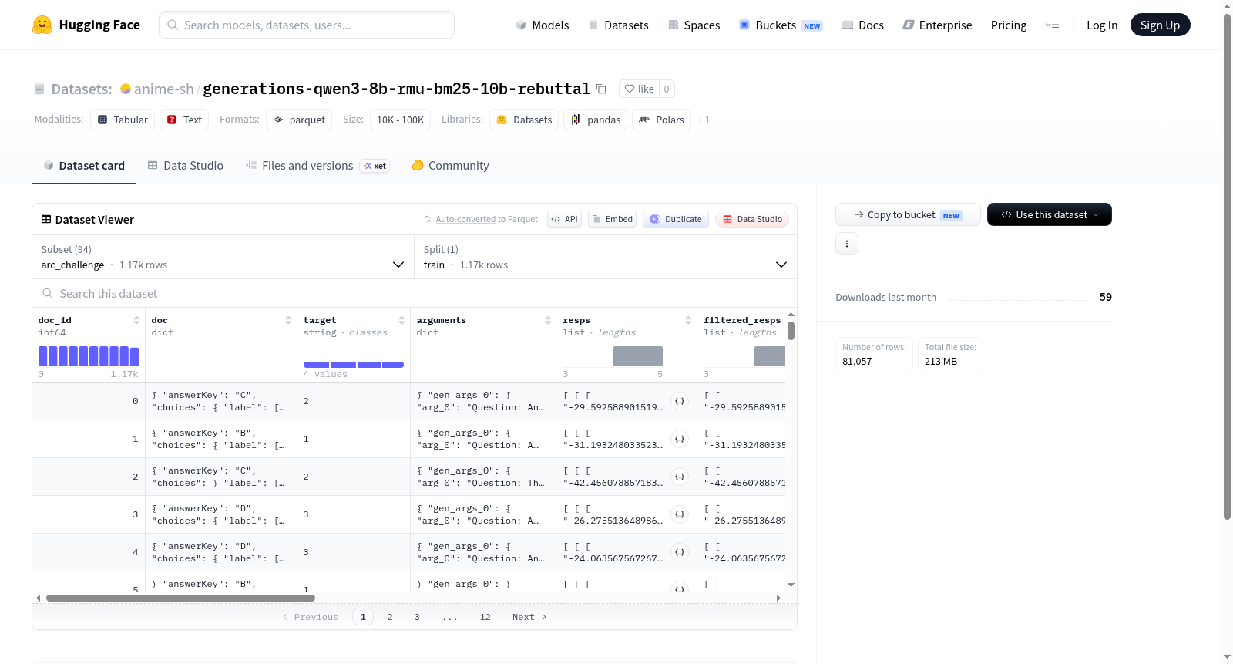Viewport: 1233px width, 664px height.
Task: Go to Datasets in top navigation
Action: click(619, 25)
